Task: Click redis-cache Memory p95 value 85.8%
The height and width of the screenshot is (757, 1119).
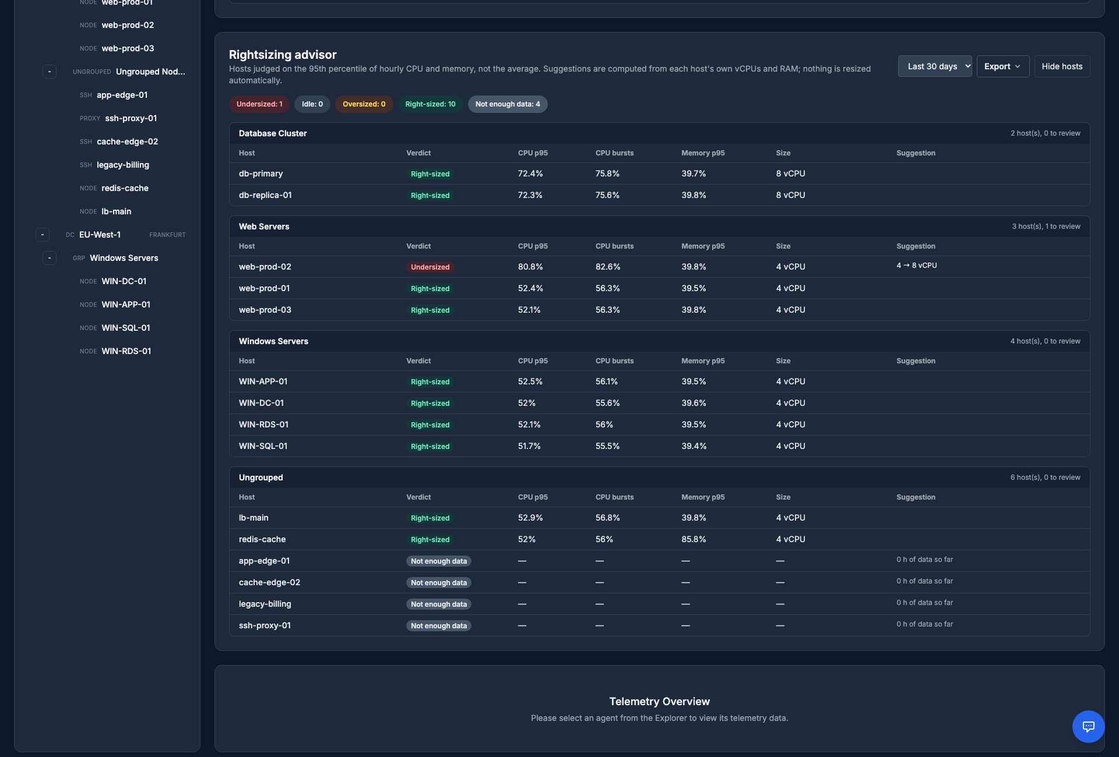Action: coord(694,539)
